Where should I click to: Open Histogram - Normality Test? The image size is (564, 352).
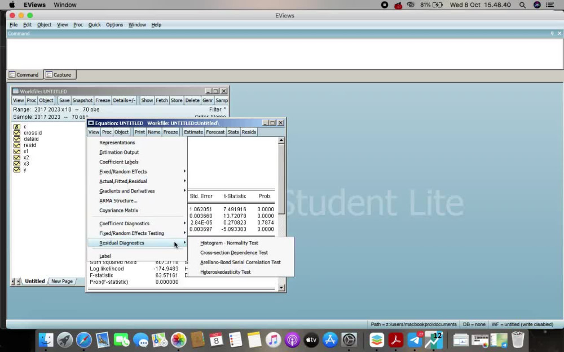pyautogui.click(x=229, y=243)
